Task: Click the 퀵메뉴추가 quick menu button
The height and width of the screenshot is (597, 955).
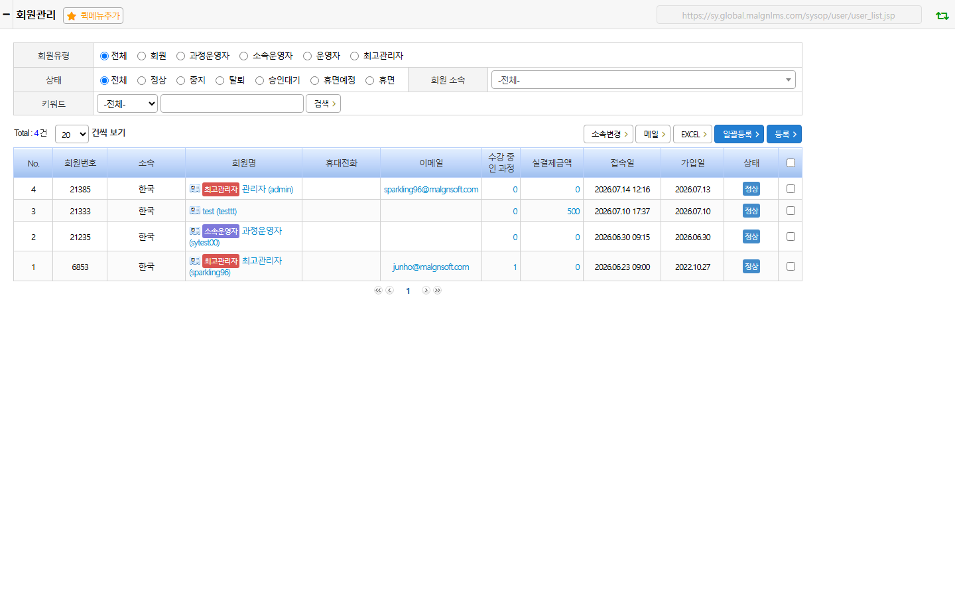Action: pyautogui.click(x=93, y=16)
